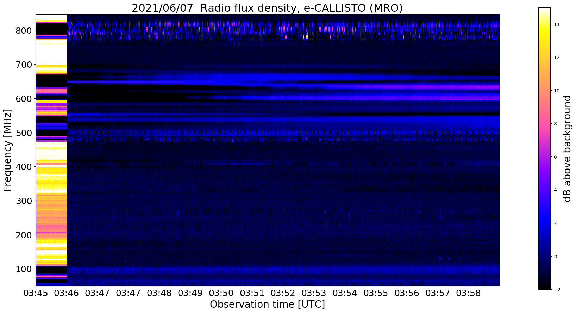Click the 03:56 time tick label
Viewport: 576px width, 313px height.
click(407, 293)
